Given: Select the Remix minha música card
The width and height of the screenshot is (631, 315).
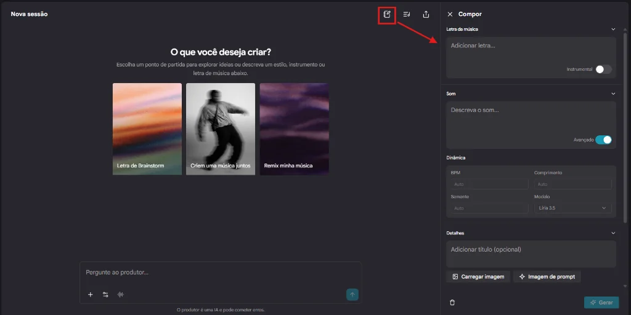Looking at the screenshot, I should click(x=294, y=129).
